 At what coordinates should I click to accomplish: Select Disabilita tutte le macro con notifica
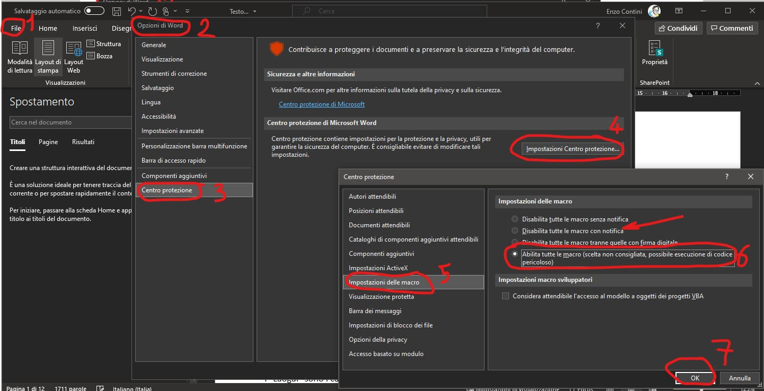tap(515, 231)
